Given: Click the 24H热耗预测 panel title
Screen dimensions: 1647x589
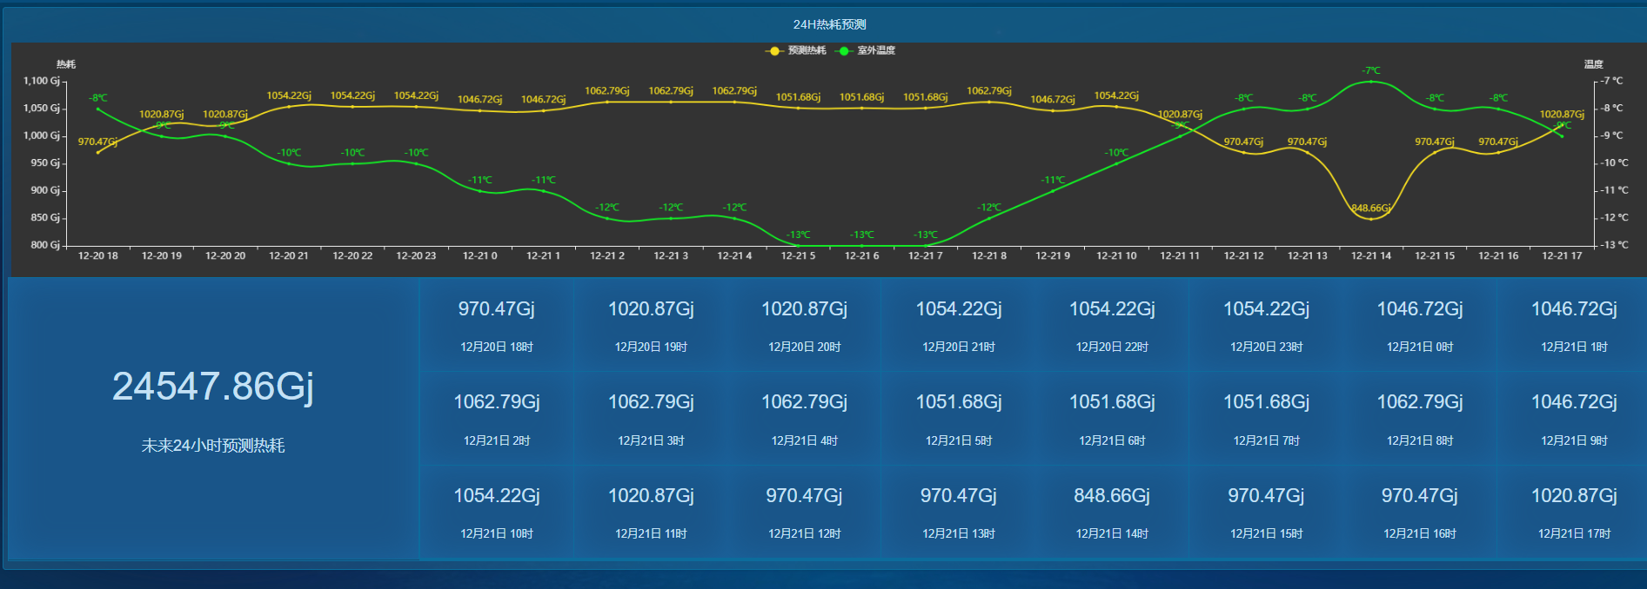Looking at the screenshot, I should coord(829,24).
